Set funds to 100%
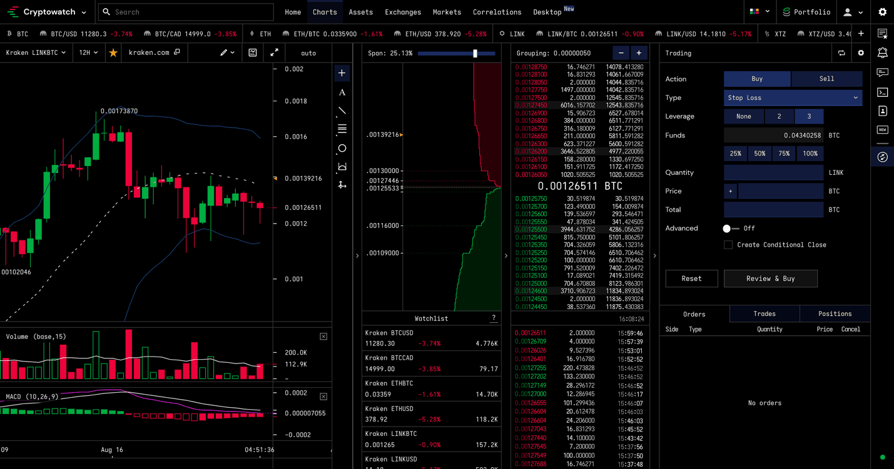Image resolution: width=894 pixels, height=469 pixels. click(810, 154)
